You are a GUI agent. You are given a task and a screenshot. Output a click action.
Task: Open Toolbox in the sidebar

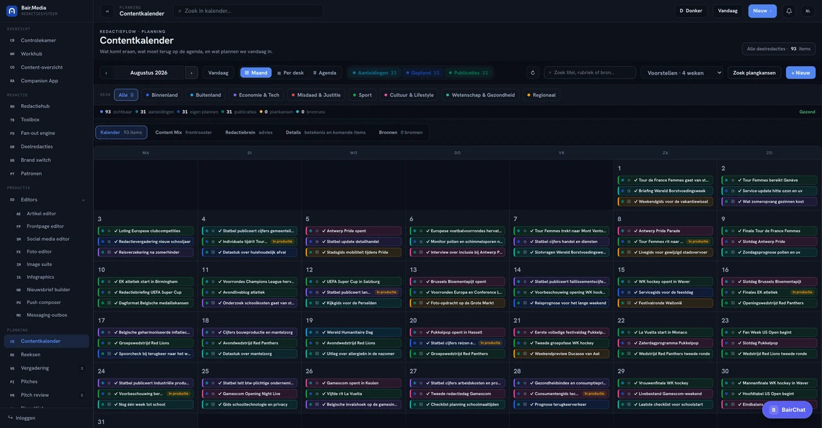pos(46,120)
